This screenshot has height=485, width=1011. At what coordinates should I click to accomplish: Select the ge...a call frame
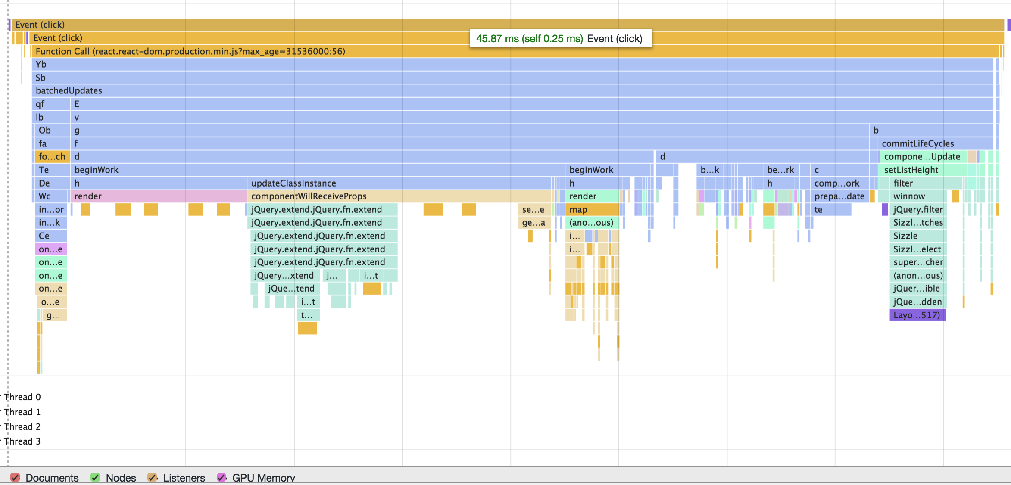(533, 222)
